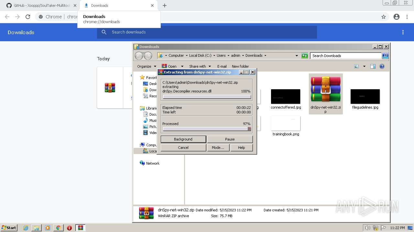Open the Start menu
The width and height of the screenshot is (414, 232).
9,227
